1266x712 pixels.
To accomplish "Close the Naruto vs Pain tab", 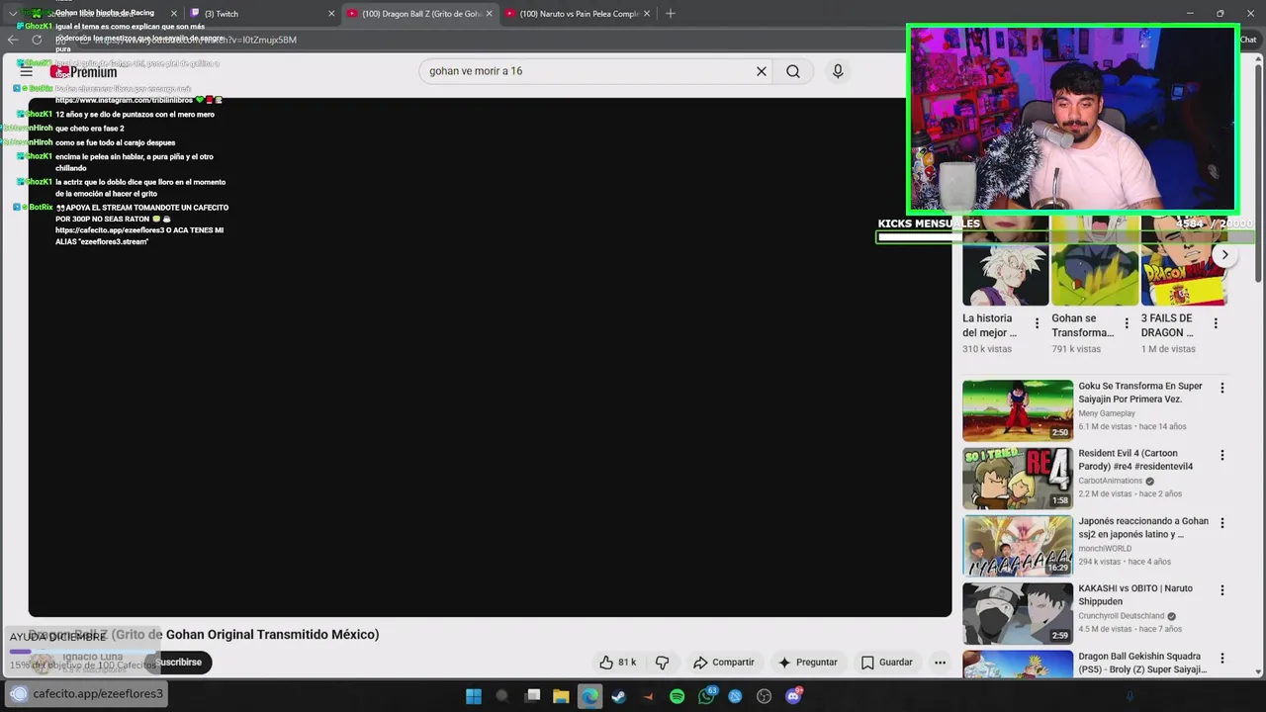I will pyautogui.click(x=647, y=14).
